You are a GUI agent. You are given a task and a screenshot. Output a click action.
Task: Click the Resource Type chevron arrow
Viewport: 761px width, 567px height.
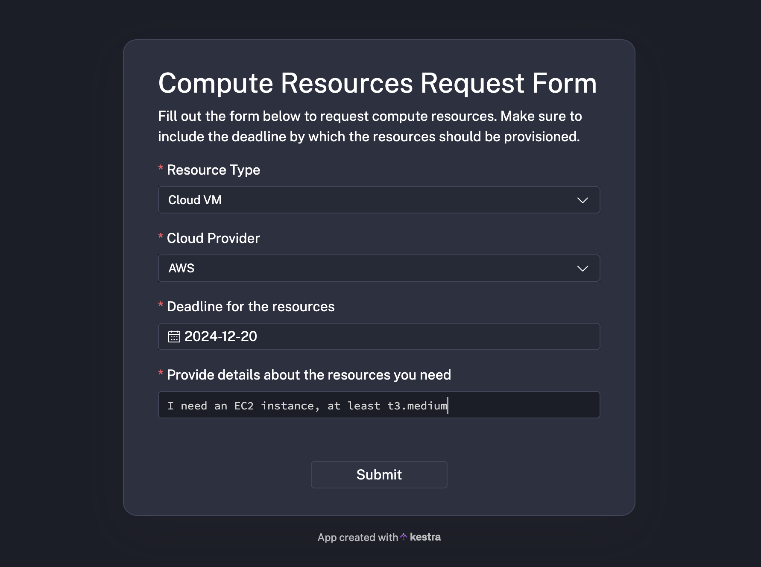point(582,200)
